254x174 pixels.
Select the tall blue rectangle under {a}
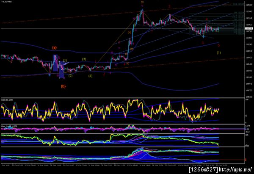tap(55, 63)
